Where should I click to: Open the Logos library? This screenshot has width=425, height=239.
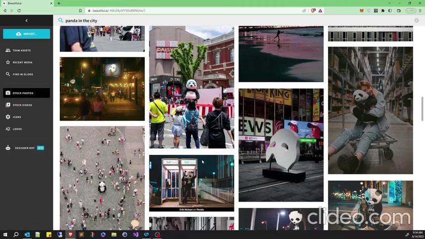[26, 129]
